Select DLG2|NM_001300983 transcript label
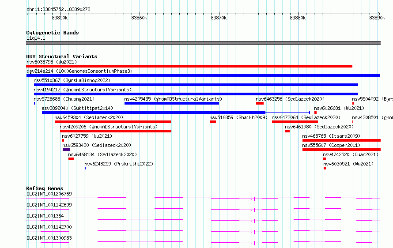 pos(49,238)
